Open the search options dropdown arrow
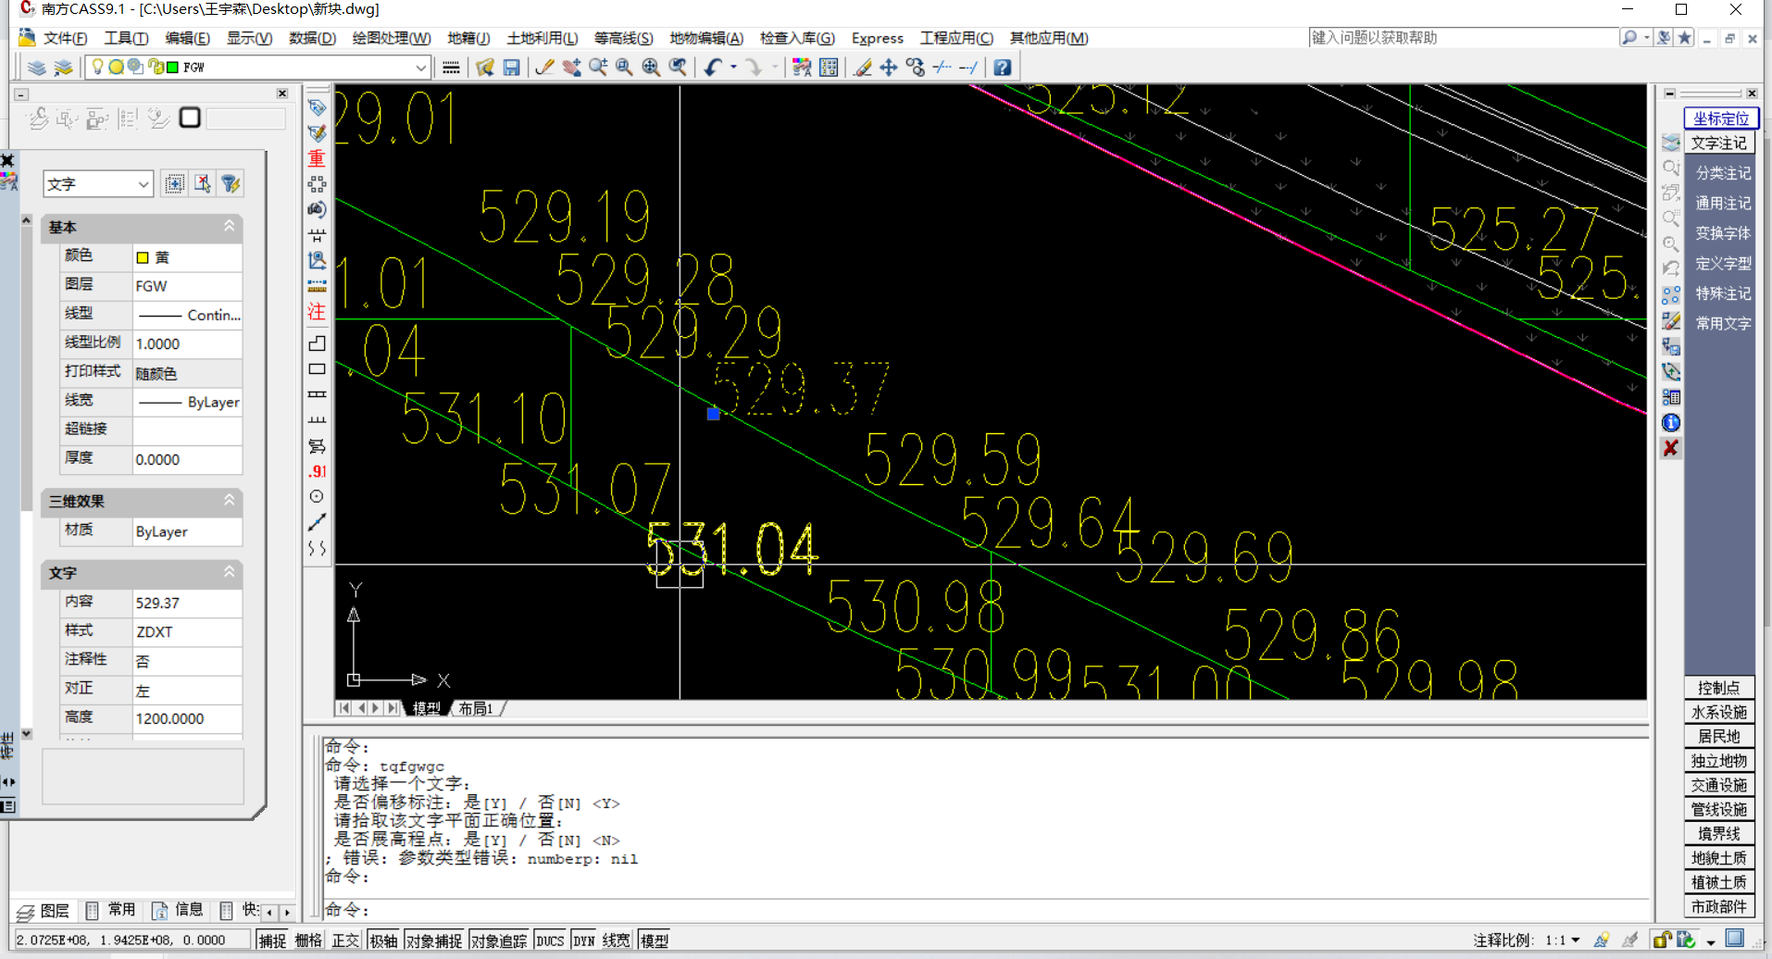The height and width of the screenshot is (959, 1772). tap(1647, 38)
